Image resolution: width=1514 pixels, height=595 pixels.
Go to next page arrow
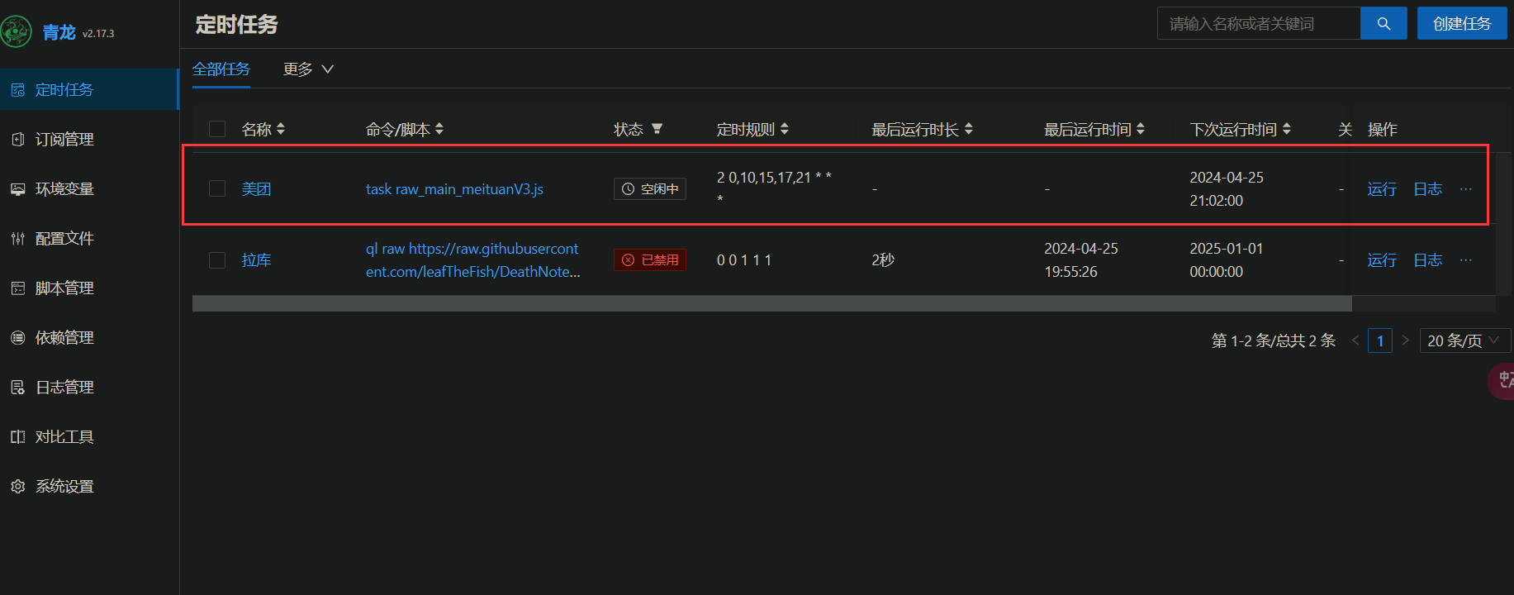[1405, 340]
